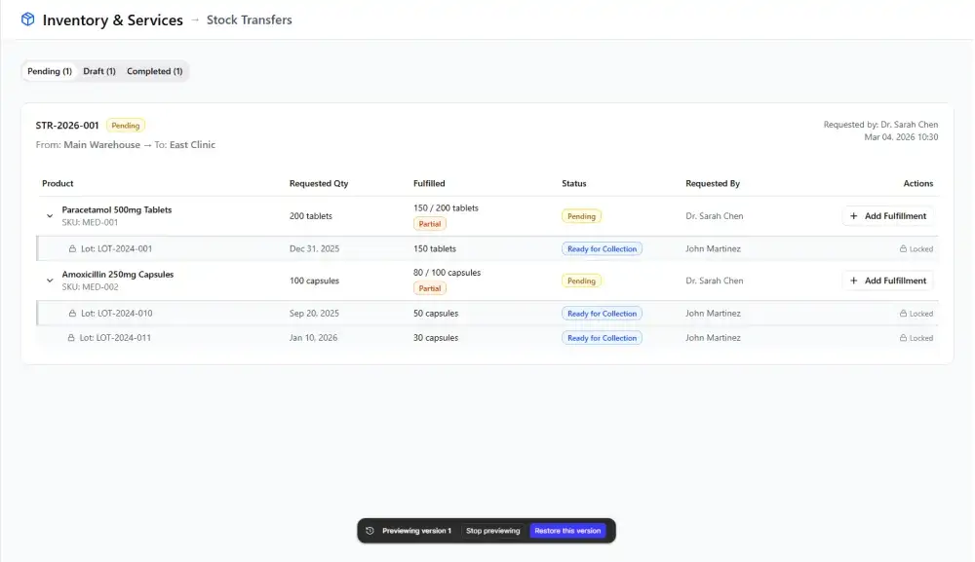The image size is (975, 562).
Task: Click the 50 capsules fulfilled value
Action: pyautogui.click(x=436, y=314)
